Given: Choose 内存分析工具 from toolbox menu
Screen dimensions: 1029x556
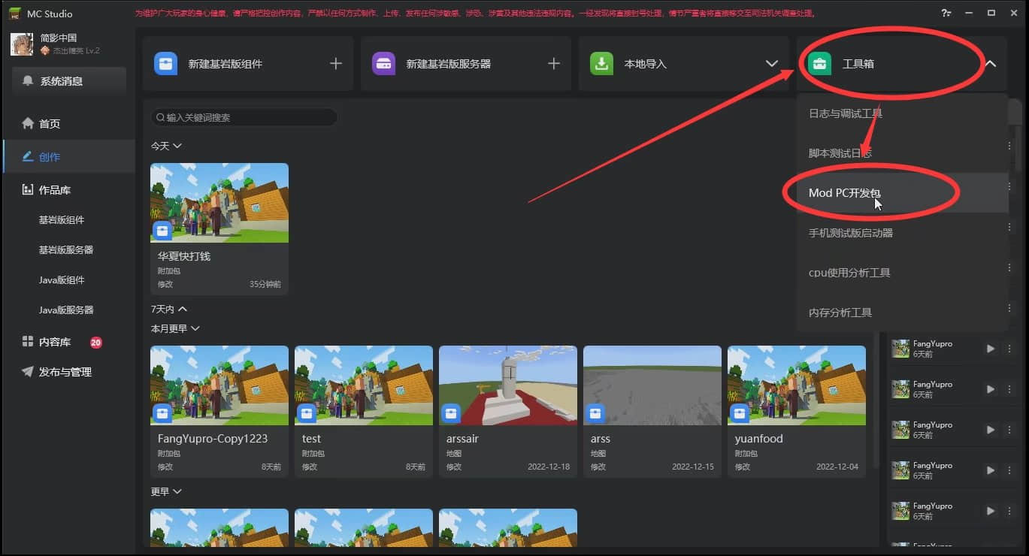Looking at the screenshot, I should tap(902, 313).
